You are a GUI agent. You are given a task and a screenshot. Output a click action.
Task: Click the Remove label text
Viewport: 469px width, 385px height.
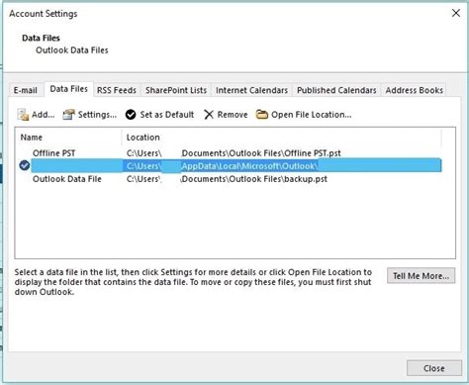point(233,115)
